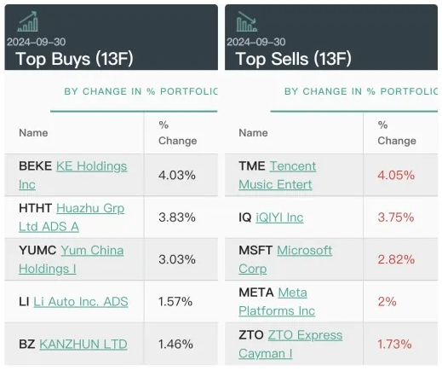Click Top Sells Name column header

(x=253, y=133)
